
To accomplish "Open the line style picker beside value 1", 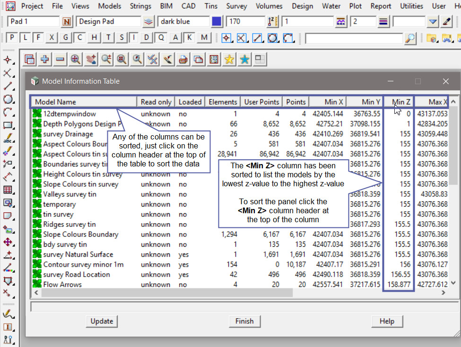I will tap(340, 22).
